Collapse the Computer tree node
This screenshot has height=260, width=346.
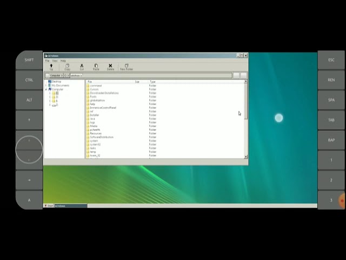pos(46,89)
